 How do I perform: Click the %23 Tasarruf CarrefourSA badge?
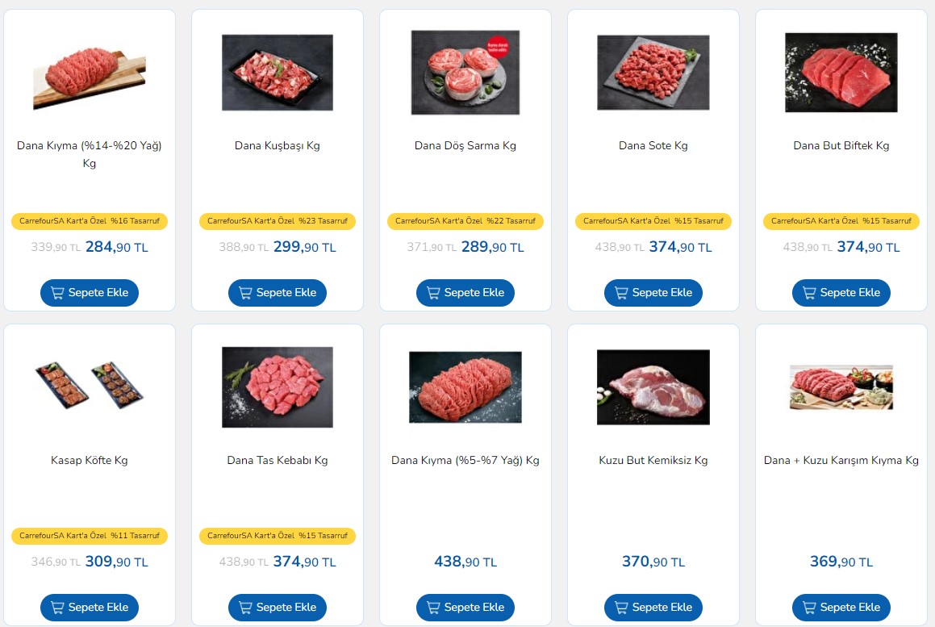278,221
